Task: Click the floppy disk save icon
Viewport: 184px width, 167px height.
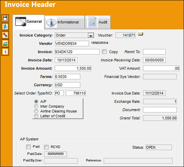Action: point(5,18)
